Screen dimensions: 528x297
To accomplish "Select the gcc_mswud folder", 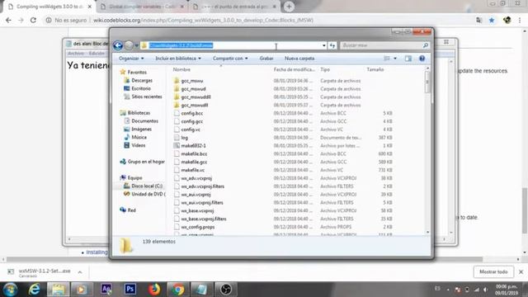I will click(193, 89).
